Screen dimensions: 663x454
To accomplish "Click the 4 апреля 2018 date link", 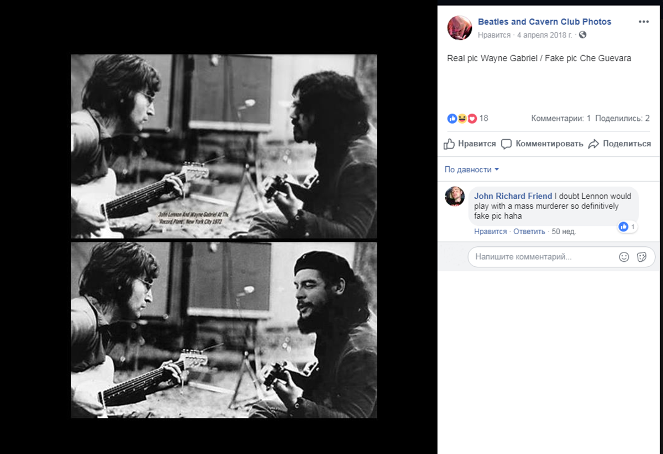I will [544, 35].
